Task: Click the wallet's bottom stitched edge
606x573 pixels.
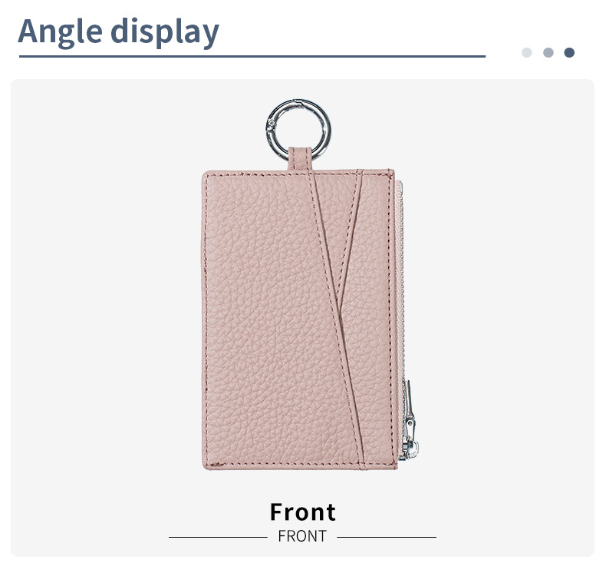Action: [x=300, y=465]
